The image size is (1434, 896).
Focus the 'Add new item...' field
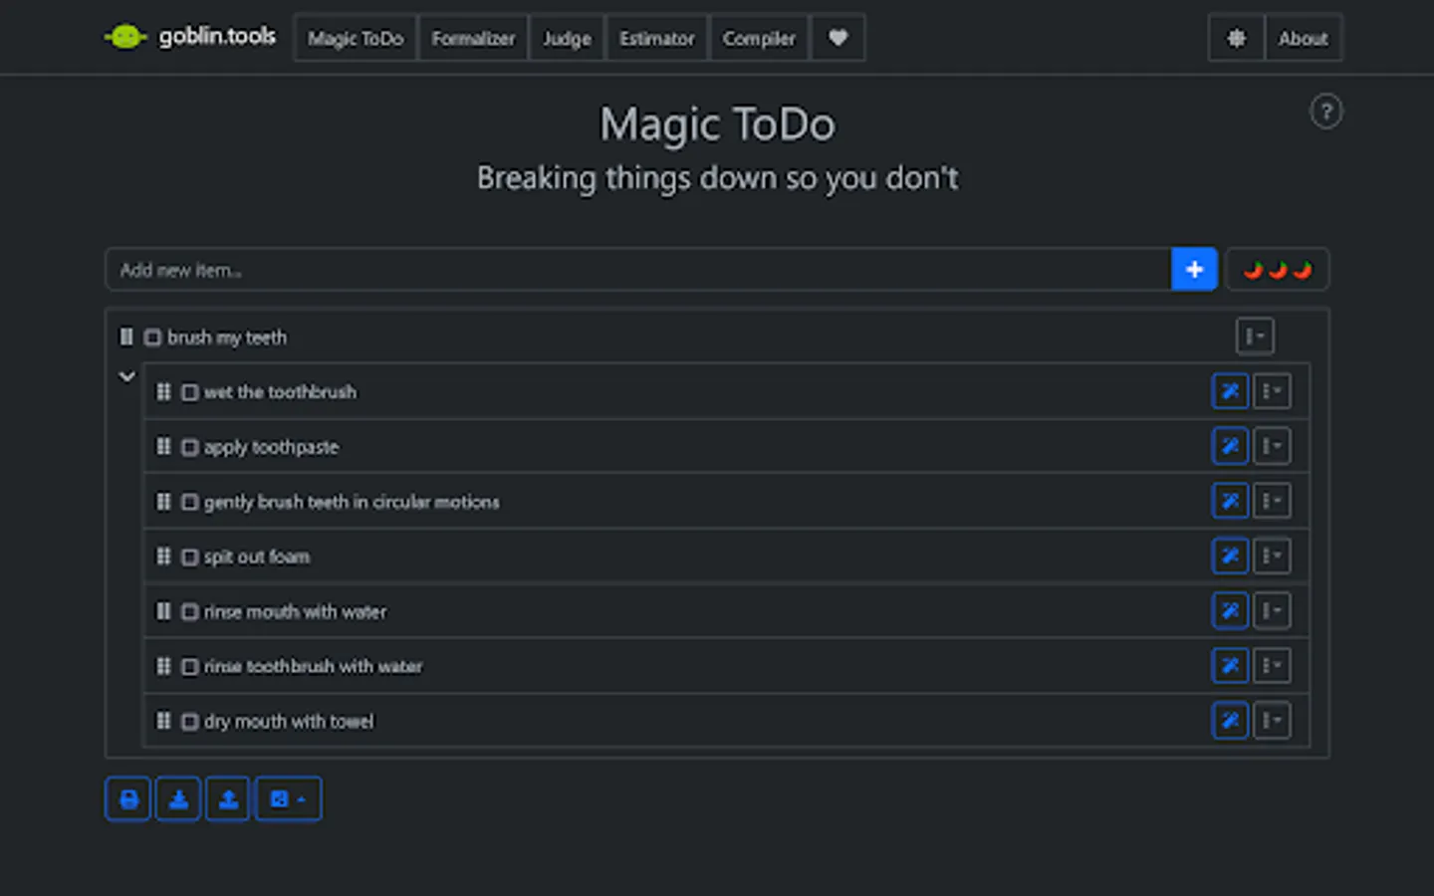638,269
